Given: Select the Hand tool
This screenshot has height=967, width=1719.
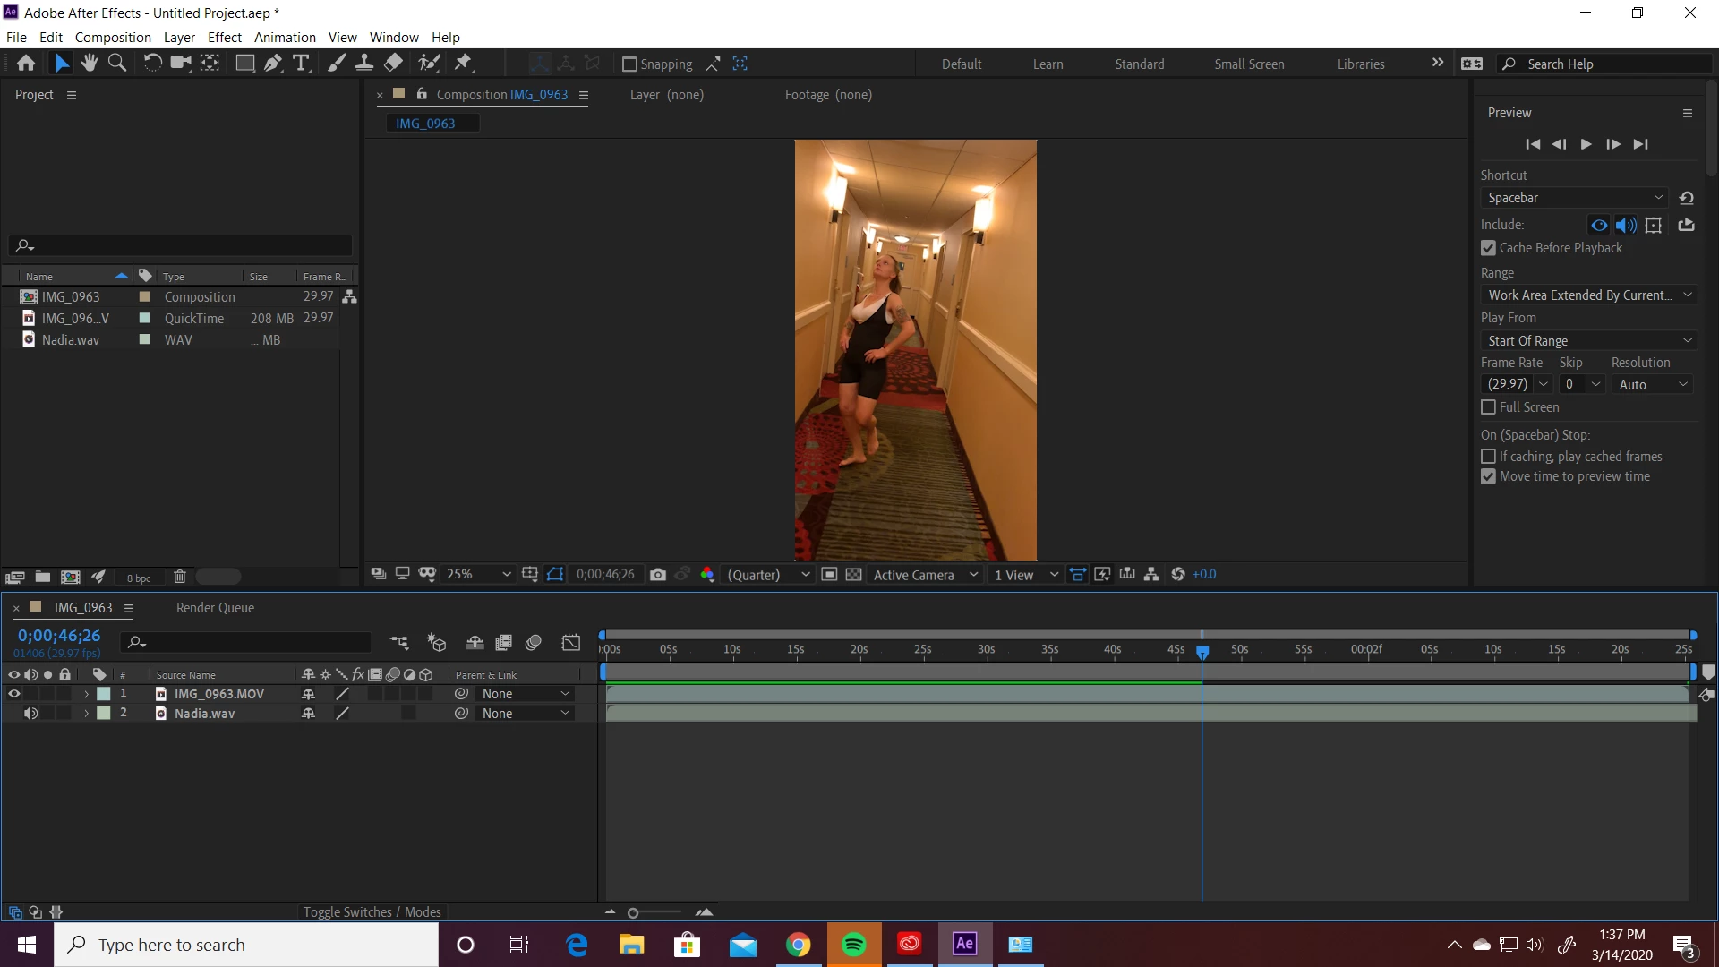Looking at the screenshot, I should pos(89,63).
